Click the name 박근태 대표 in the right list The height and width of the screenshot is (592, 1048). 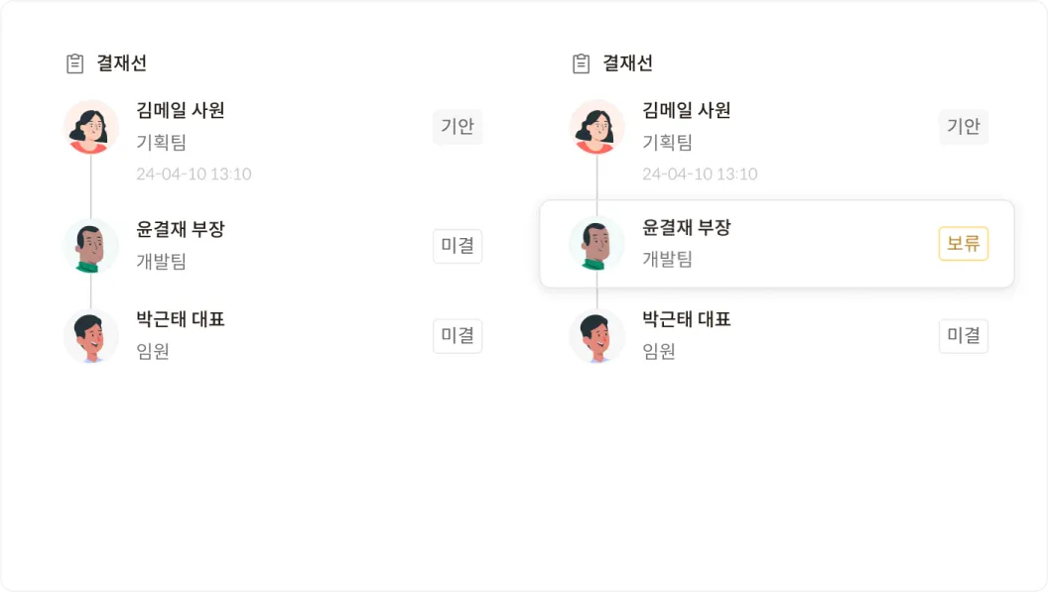tap(687, 319)
